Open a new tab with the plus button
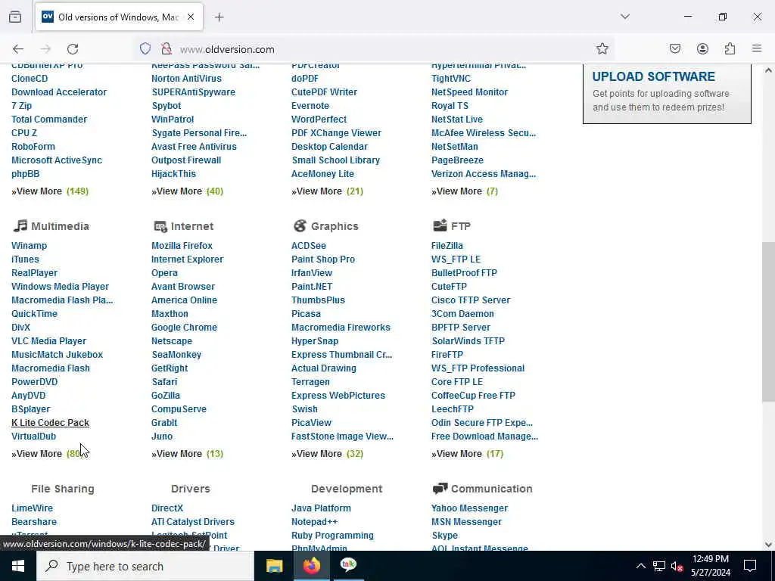This screenshot has height=581, width=775. click(x=219, y=17)
